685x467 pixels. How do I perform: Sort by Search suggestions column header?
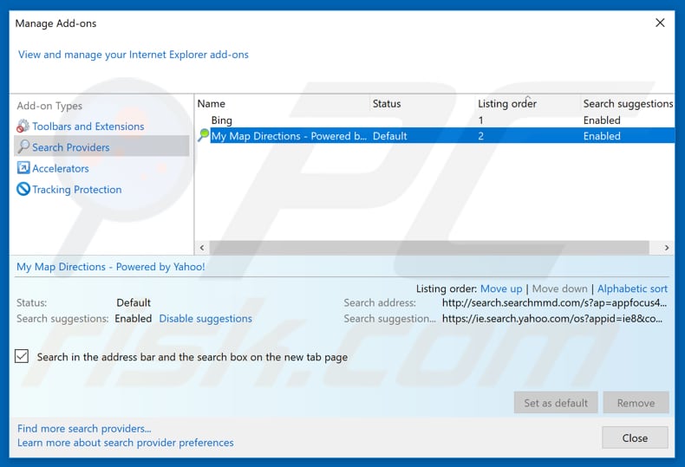pyautogui.click(x=628, y=103)
